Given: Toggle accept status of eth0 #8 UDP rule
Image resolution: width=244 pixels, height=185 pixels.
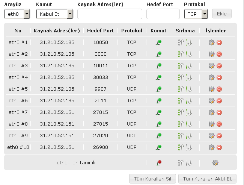Looking at the screenshot, I should pyautogui.click(x=158, y=124).
